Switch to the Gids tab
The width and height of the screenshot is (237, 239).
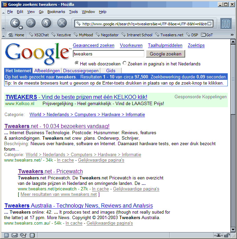111,71
